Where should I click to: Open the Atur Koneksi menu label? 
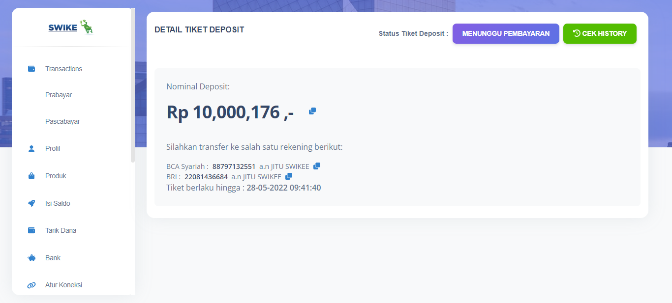[x=63, y=285]
